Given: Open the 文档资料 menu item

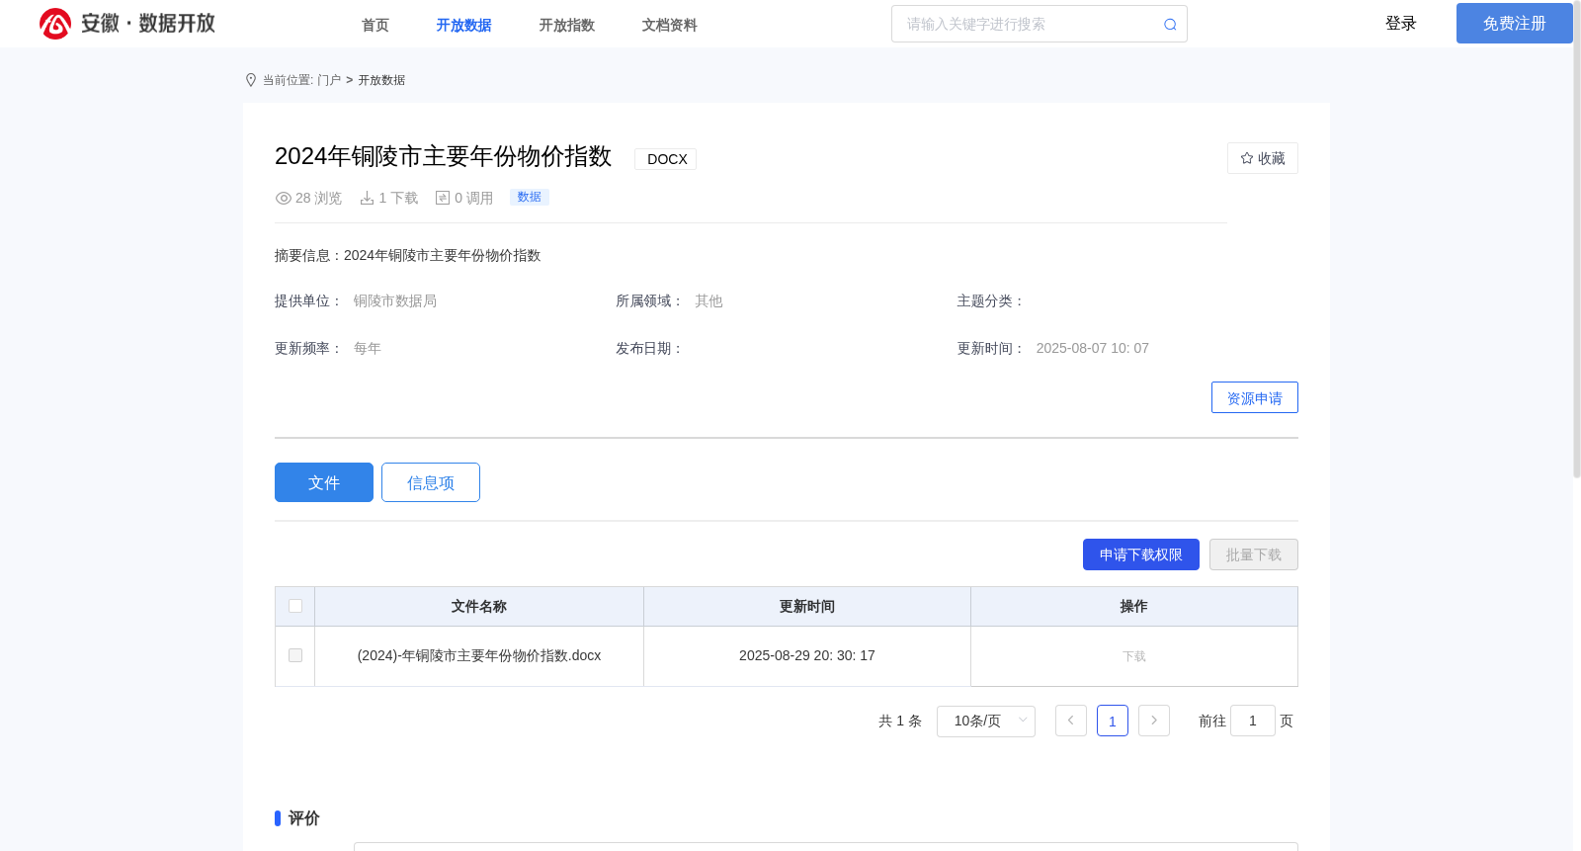Looking at the screenshot, I should (x=670, y=25).
